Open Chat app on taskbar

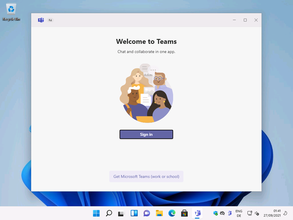(147, 213)
